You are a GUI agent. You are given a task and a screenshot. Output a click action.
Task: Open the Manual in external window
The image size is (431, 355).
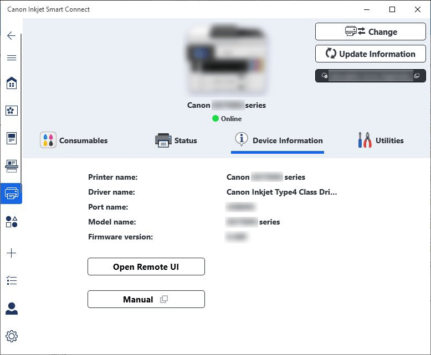coord(146,299)
